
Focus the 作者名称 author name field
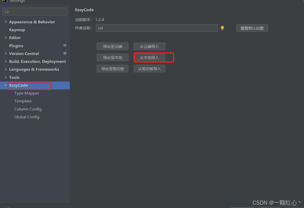tap(157, 28)
